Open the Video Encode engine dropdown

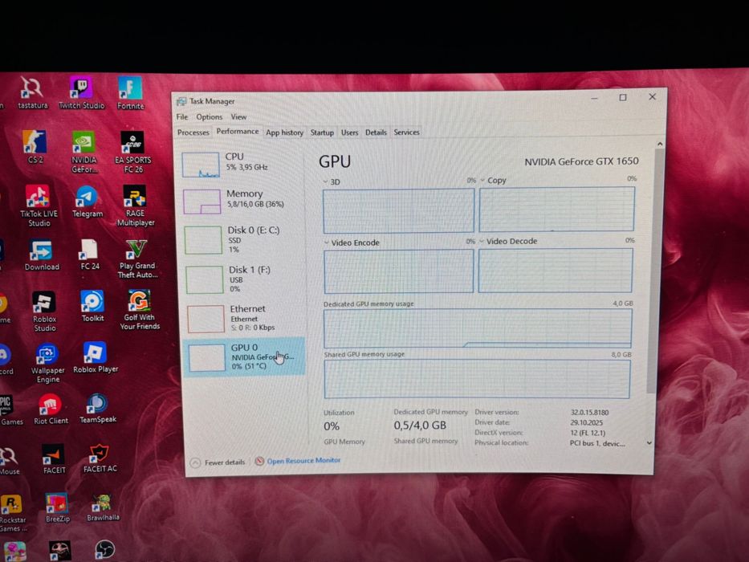click(x=326, y=242)
